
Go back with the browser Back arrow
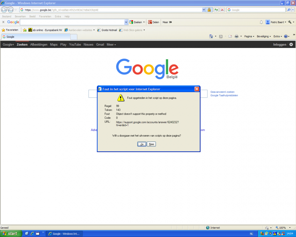(x=4, y=10)
